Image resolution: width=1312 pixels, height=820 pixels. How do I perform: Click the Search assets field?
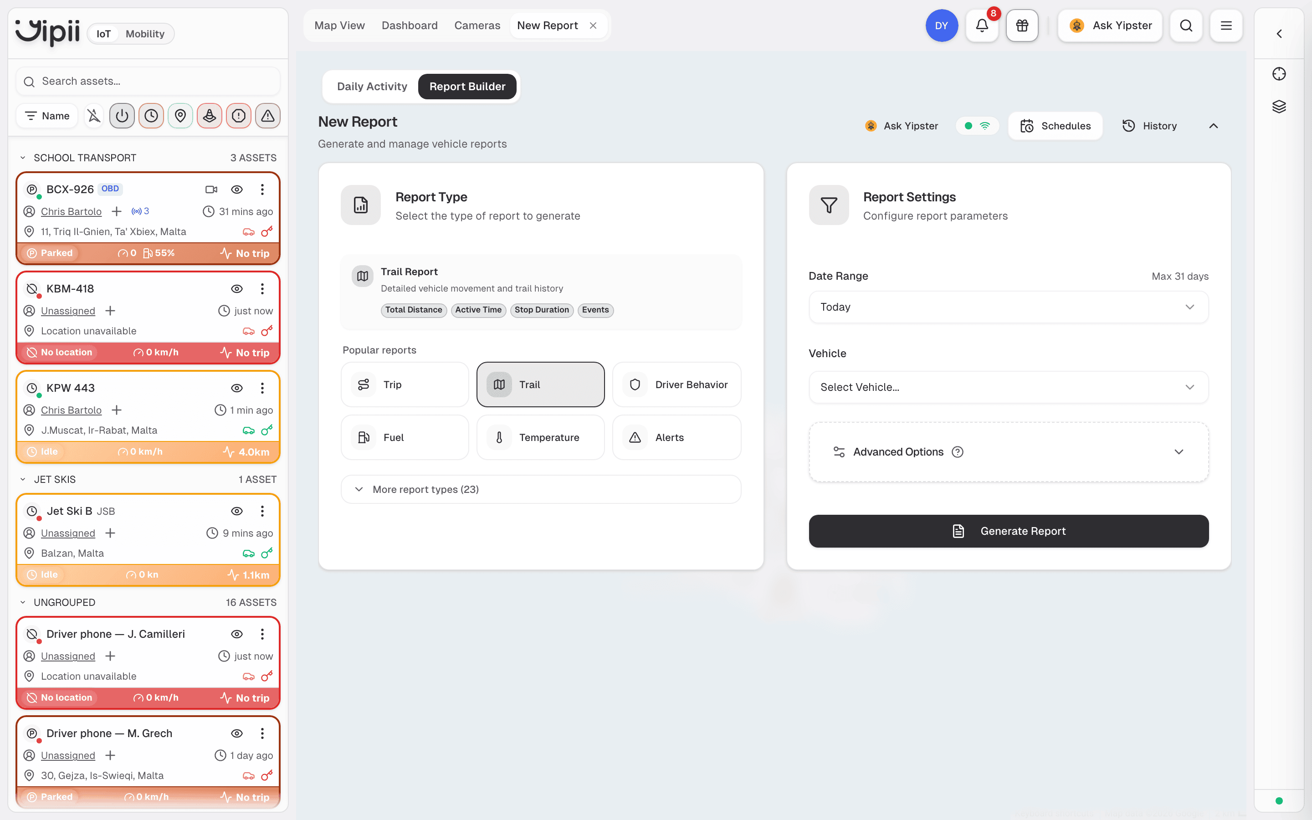(148, 81)
